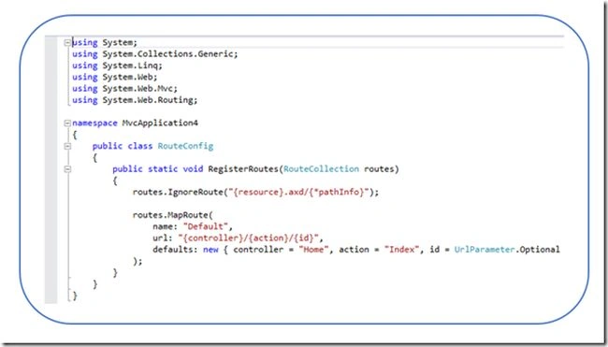Click the line 'using System.Linq;'

118,65
